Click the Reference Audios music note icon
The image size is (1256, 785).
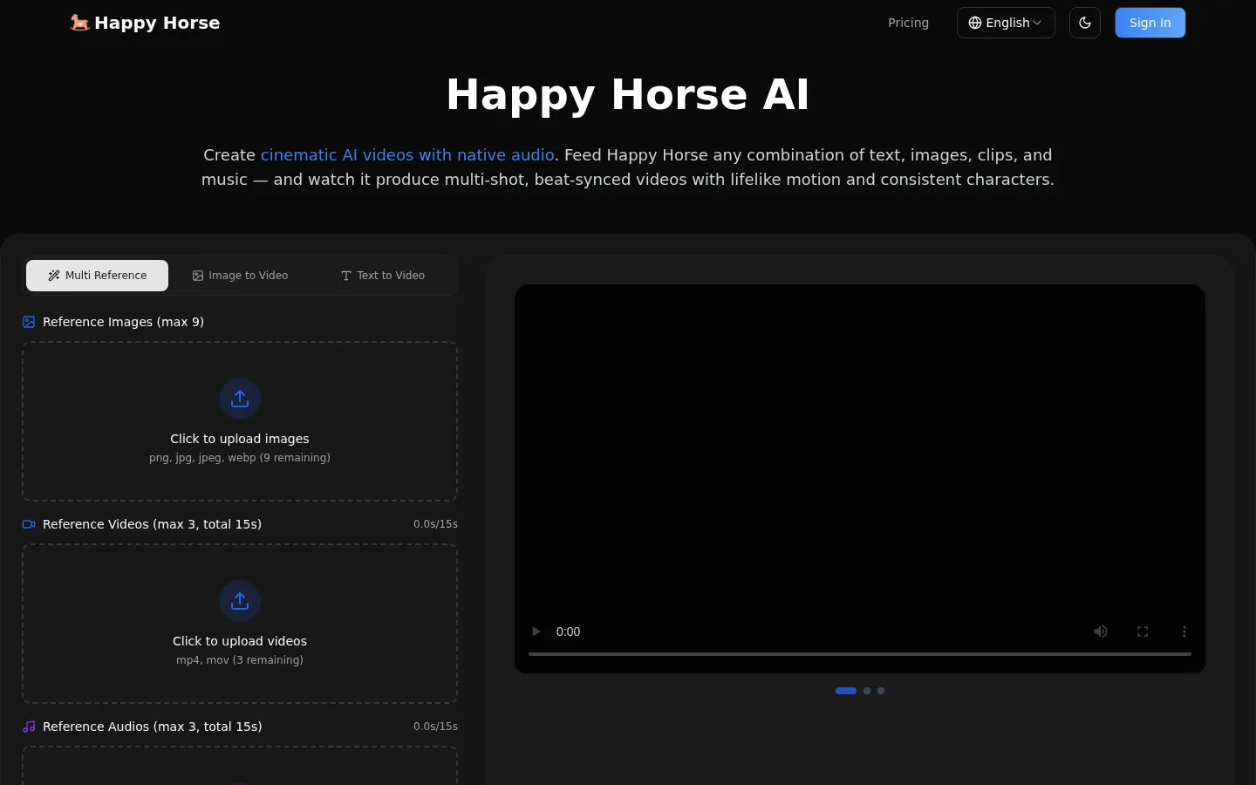coord(29,727)
